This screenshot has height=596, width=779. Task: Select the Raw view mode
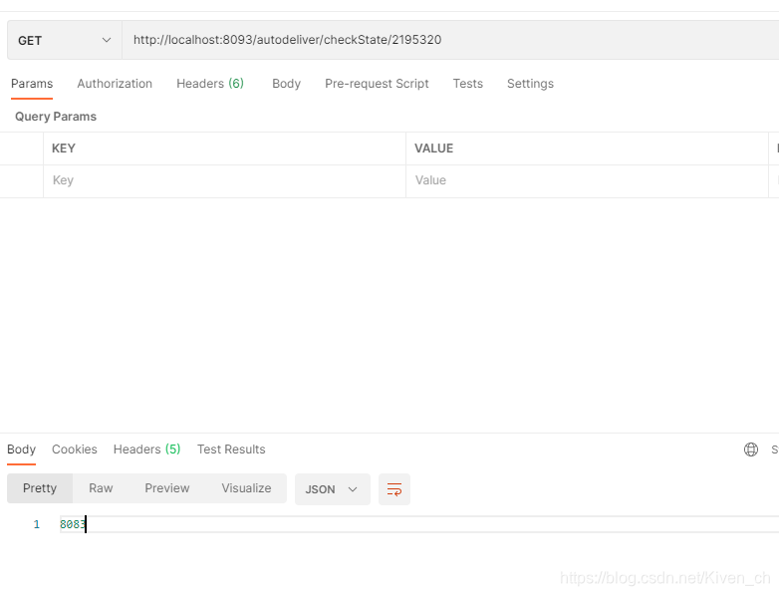click(101, 488)
